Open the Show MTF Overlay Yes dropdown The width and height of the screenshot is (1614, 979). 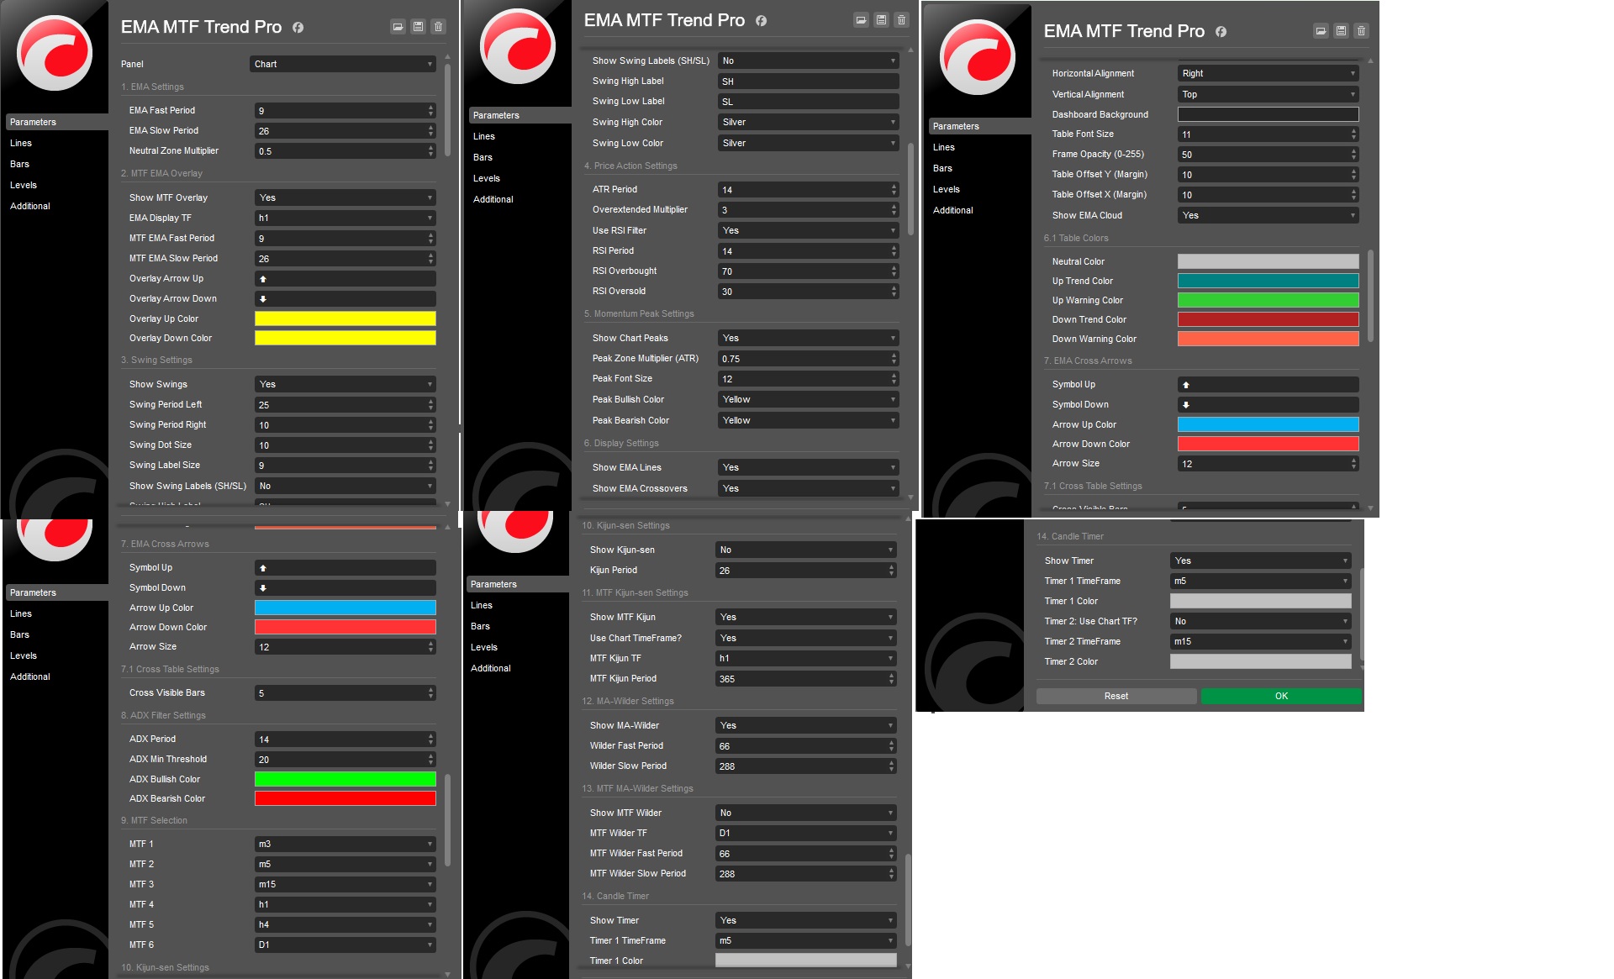tap(345, 197)
